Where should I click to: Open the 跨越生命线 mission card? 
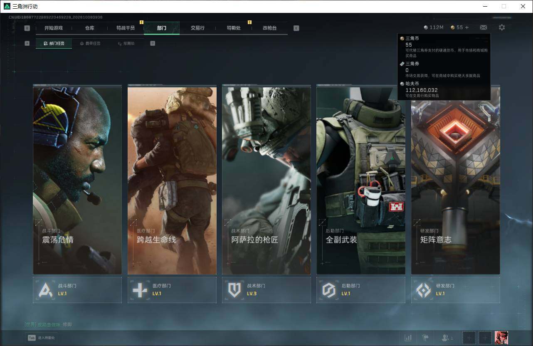[x=172, y=180]
